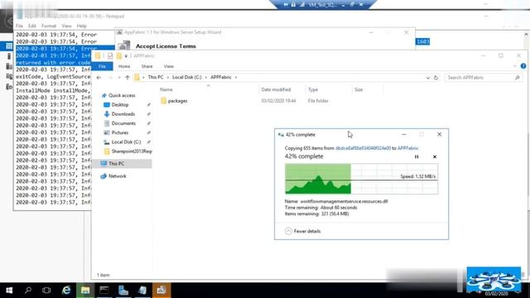Open Notepad Help menu
Image resolution: width=530 pixels, height=298 pixels.
[81, 26]
